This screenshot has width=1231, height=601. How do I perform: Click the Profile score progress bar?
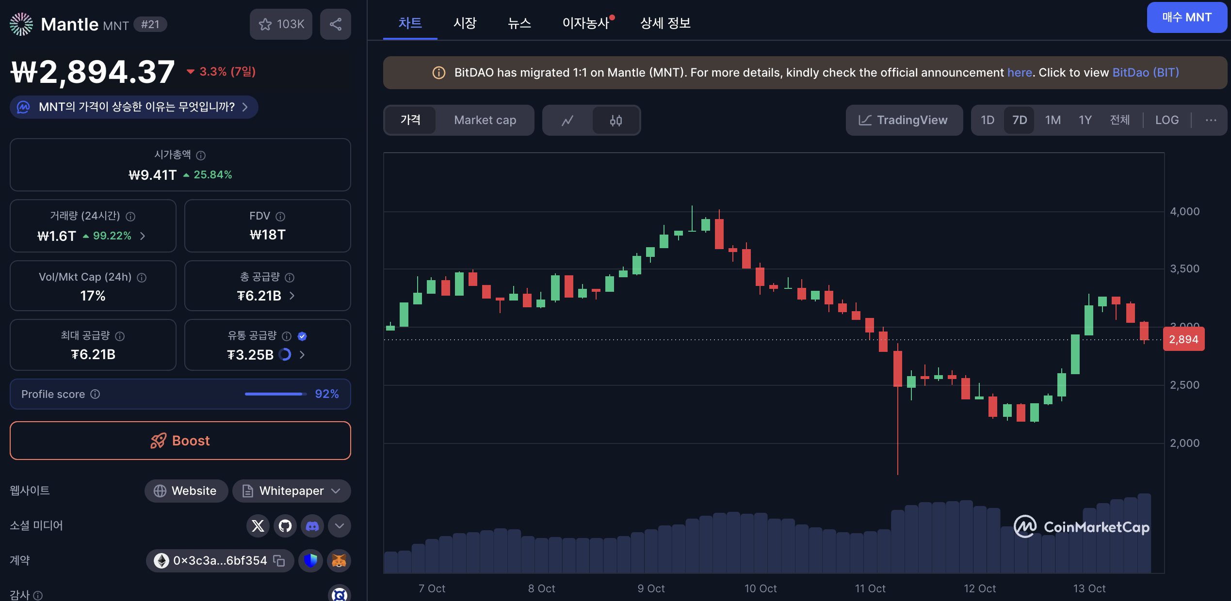[275, 394]
